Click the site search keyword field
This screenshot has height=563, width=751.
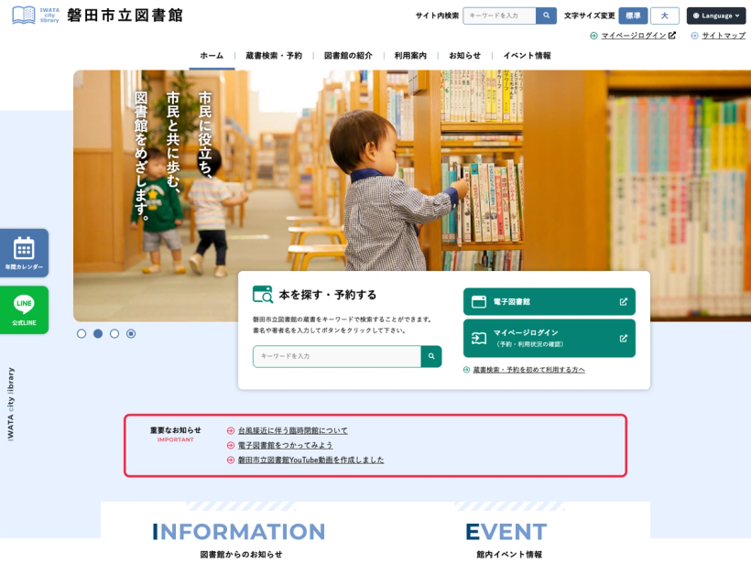[x=499, y=16]
